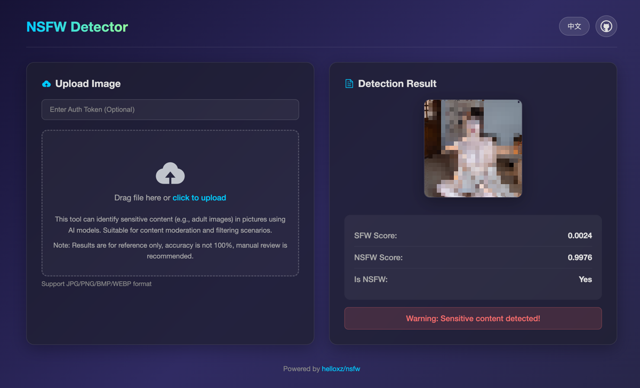Focus the Enter Auth Token input field
Screen dimensions: 640x388
170,109
